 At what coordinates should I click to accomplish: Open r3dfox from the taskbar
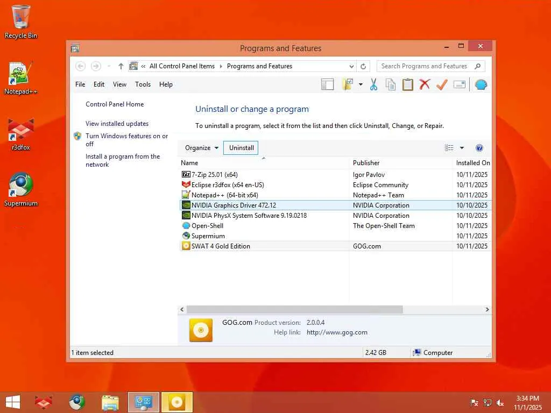pos(44,402)
